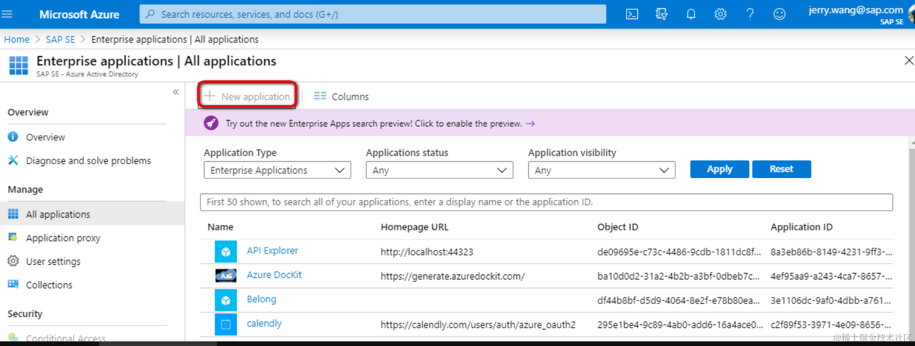This screenshot has height=346, width=915.
Task: Select Application proxy in the sidebar
Action: tap(63, 238)
